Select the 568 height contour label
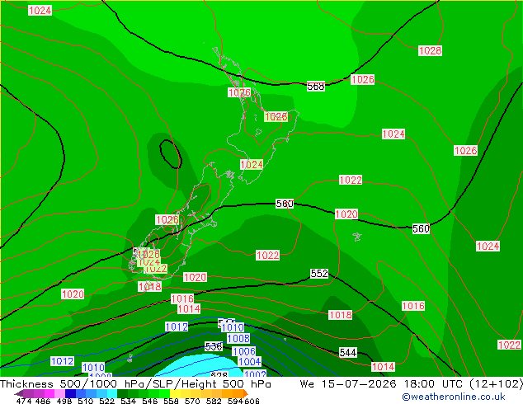The width and height of the screenshot is (523, 404). coord(316,87)
